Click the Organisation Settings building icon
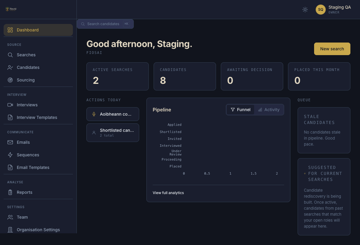 tap(10, 230)
